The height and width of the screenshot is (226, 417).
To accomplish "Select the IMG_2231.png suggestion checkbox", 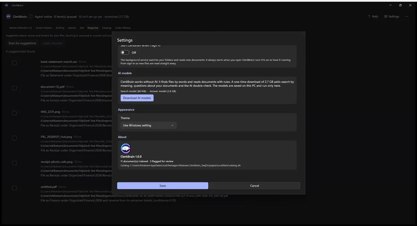I will (x=14, y=113).
